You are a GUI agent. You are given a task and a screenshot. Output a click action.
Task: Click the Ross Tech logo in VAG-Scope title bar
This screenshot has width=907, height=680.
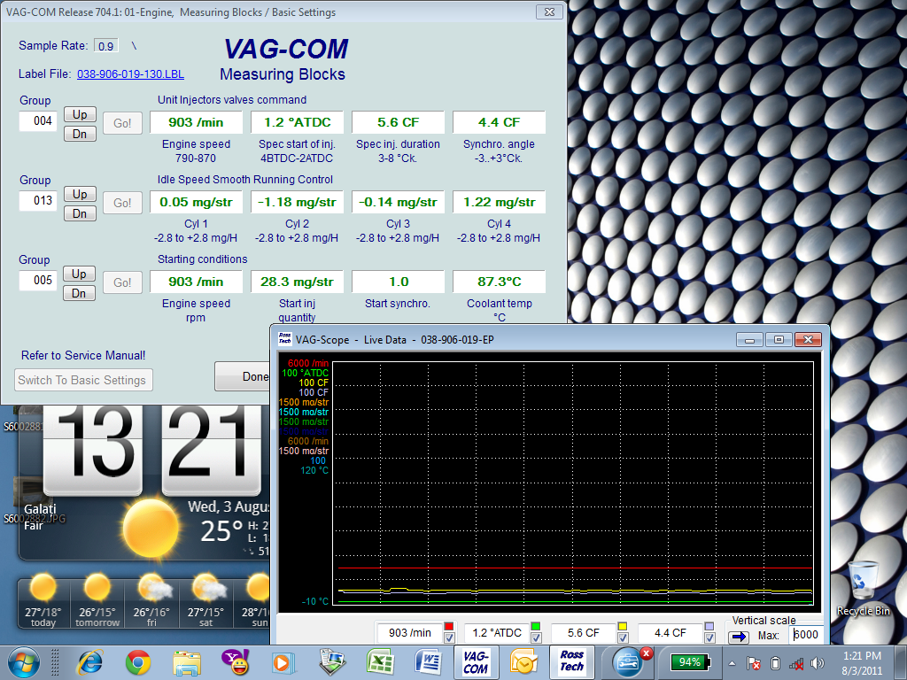point(284,338)
